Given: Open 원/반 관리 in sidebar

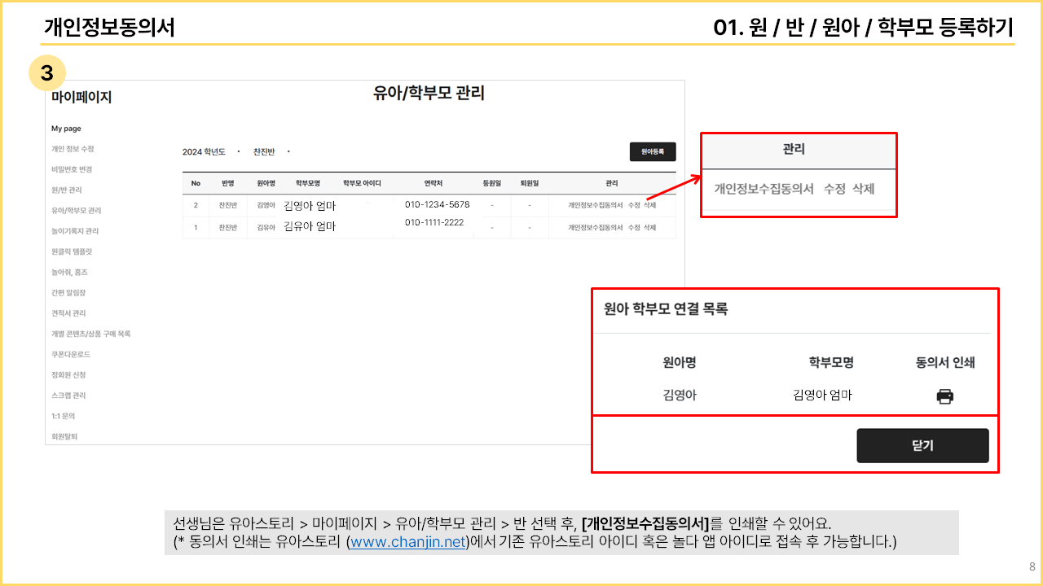Looking at the screenshot, I should [66, 190].
